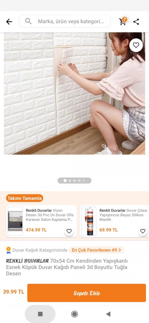Tap the share icon
This screenshot has height=323, width=149.
tap(136, 22)
